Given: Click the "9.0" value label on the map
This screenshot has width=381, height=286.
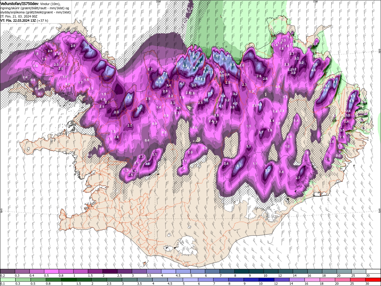Looking at the screenshot, I should coord(195,57).
